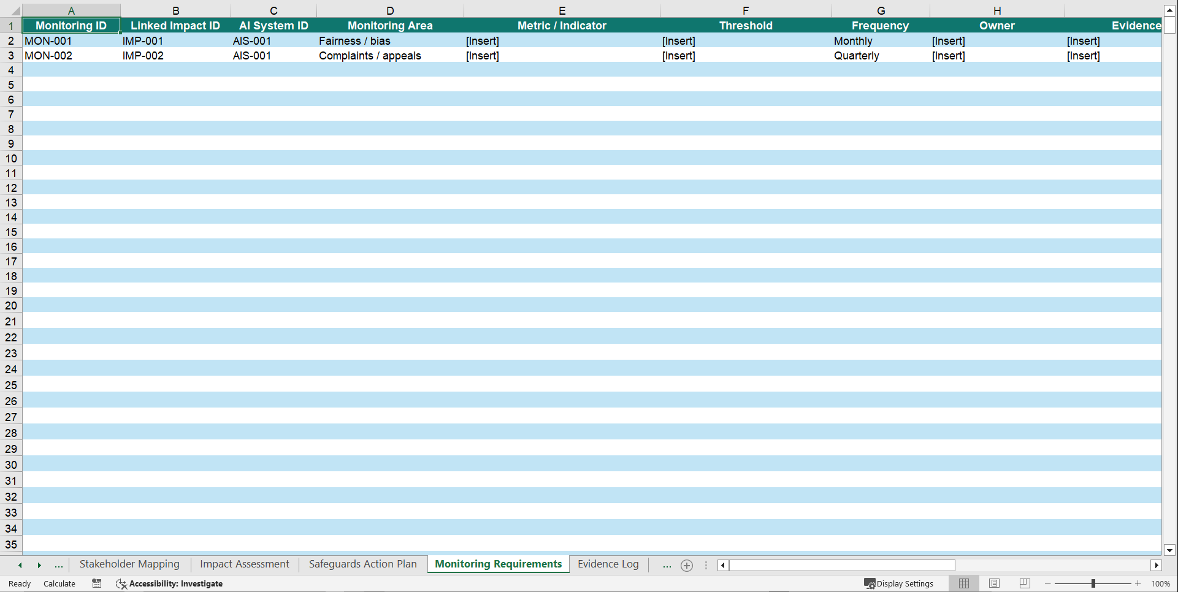
Task: Select the [Insert] Owner cell for MON-002
Action: click(x=997, y=55)
